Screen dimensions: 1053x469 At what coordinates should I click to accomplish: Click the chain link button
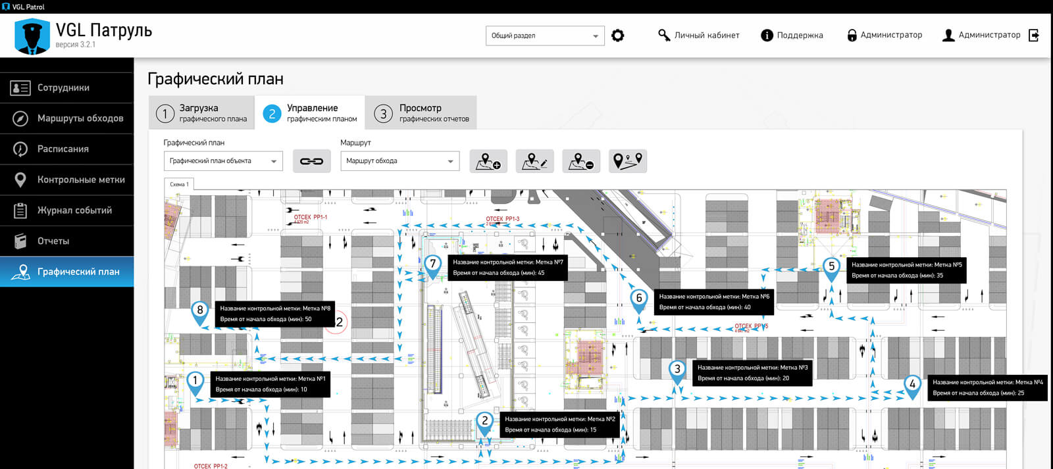pyautogui.click(x=311, y=161)
